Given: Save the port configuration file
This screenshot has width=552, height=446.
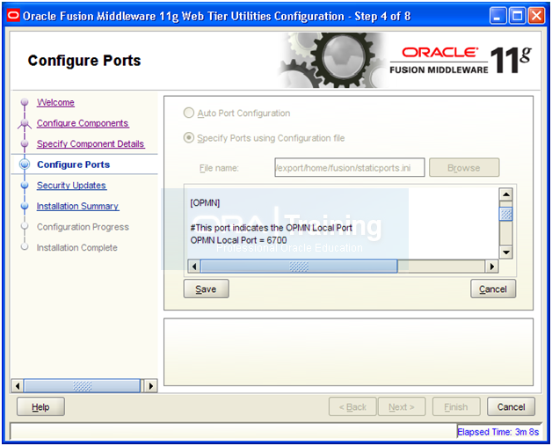Looking at the screenshot, I should [x=206, y=289].
